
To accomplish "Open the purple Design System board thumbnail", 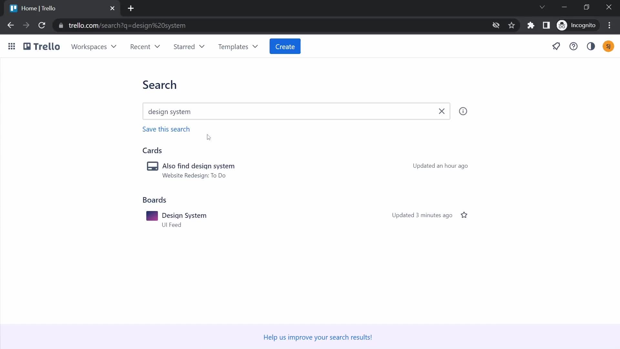I will 152,216.
